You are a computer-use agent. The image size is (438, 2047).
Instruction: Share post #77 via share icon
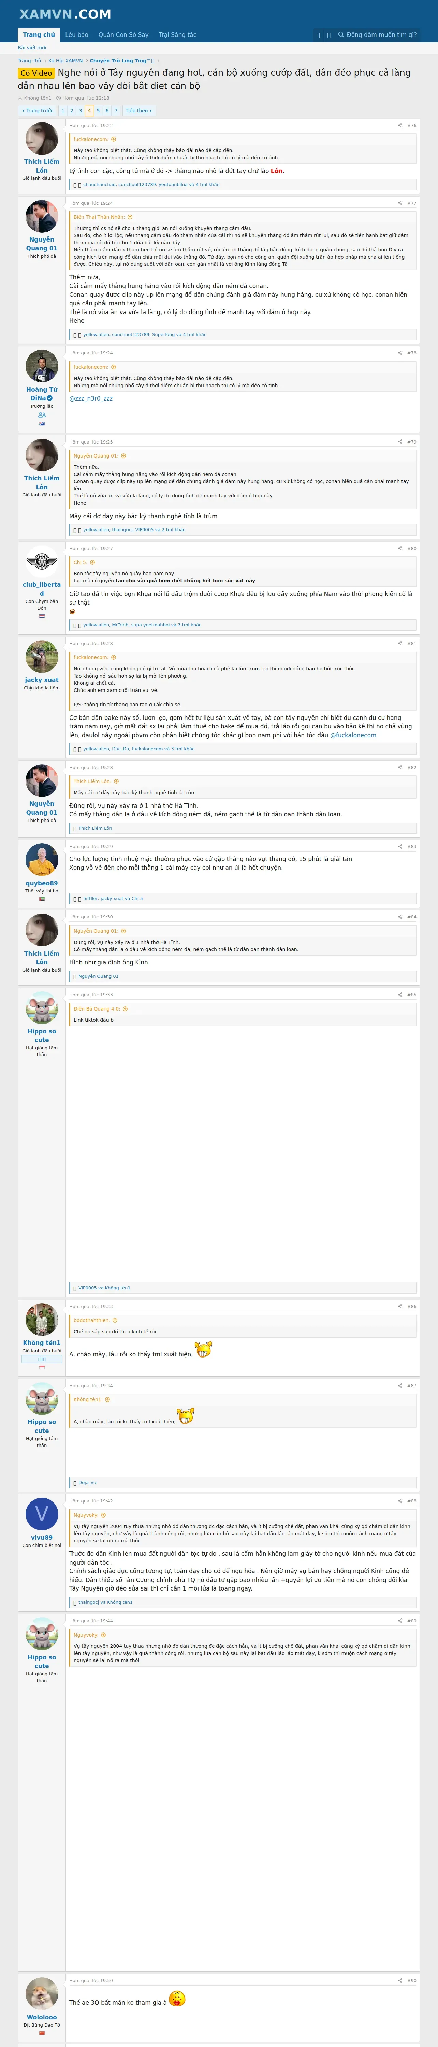[x=400, y=203]
